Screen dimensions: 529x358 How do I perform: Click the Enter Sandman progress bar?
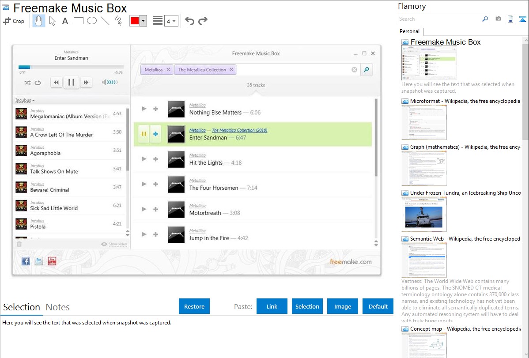71,67
